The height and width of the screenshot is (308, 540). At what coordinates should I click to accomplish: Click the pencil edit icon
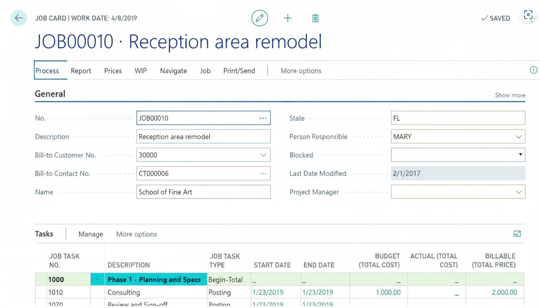pos(260,18)
